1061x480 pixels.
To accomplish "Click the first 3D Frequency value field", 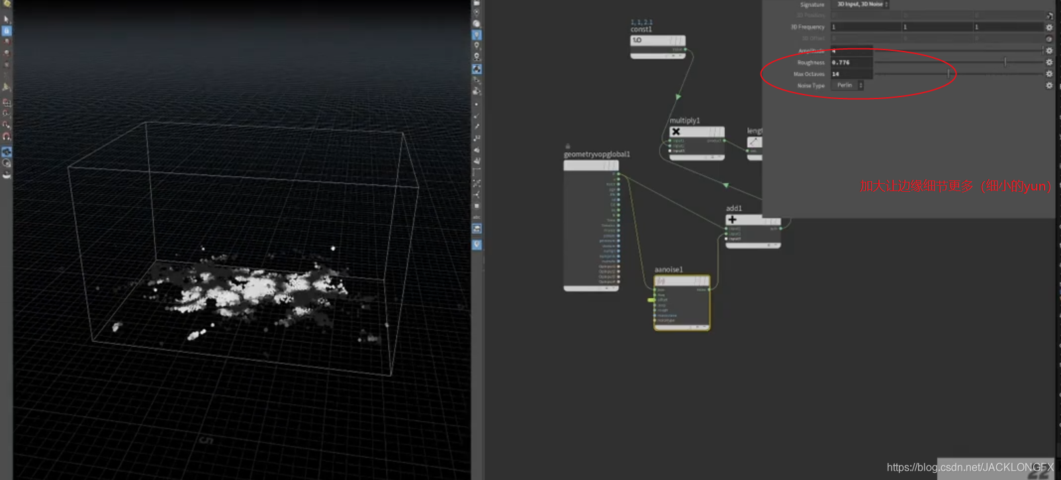I will click(x=866, y=27).
